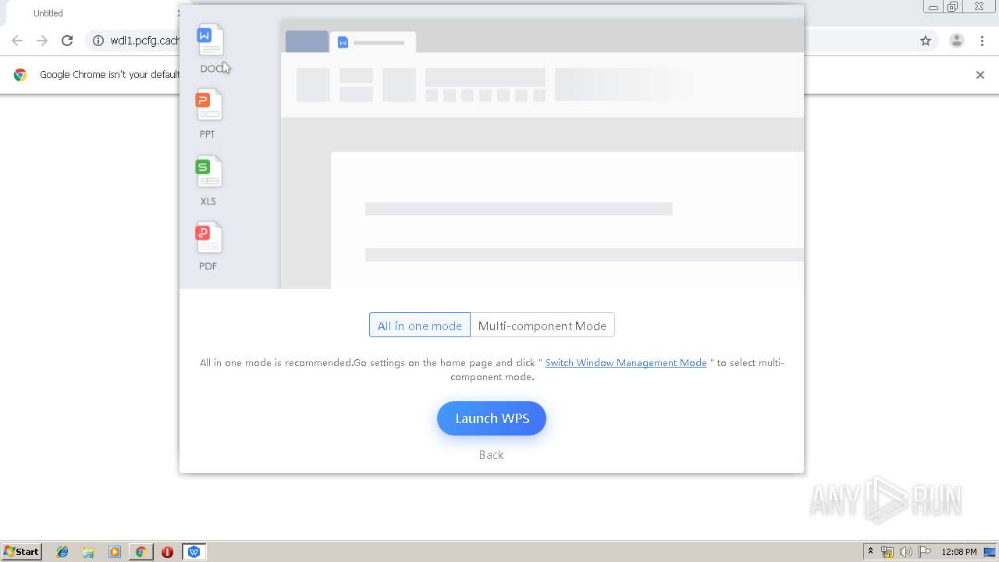This screenshot has height=562, width=999.
Task: Switch to Chrome in the taskbar
Action: tap(140, 552)
